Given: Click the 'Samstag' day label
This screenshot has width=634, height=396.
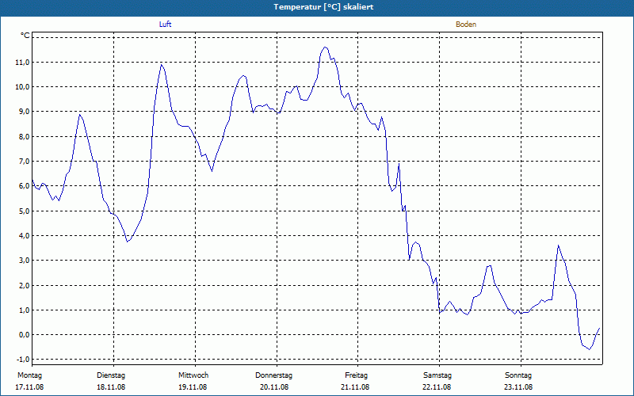Looking at the screenshot, I should 437,375.
